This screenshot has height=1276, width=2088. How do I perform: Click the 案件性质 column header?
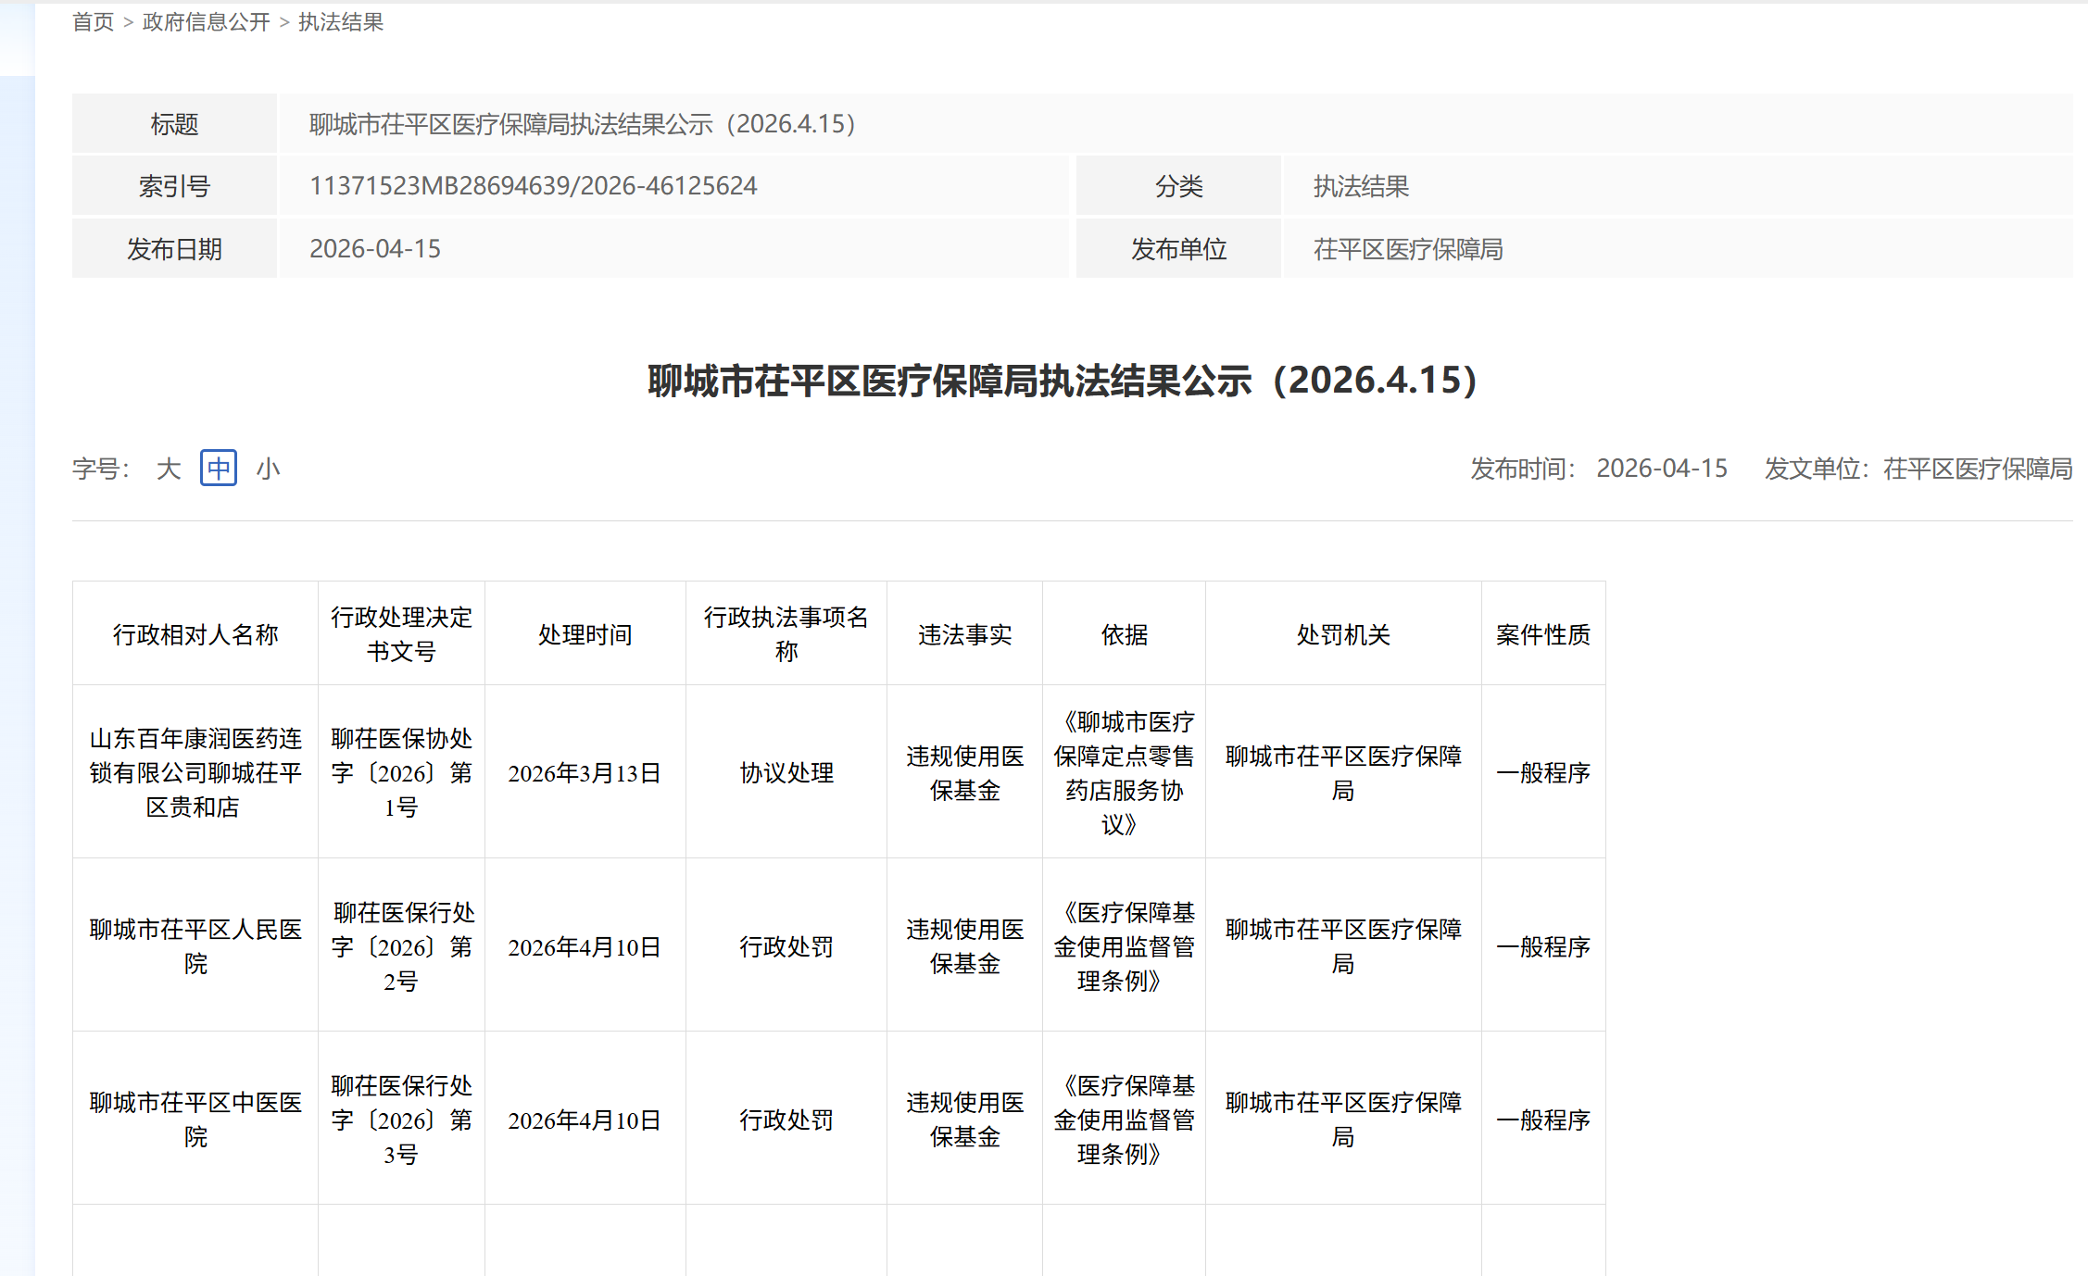pos(1542,634)
